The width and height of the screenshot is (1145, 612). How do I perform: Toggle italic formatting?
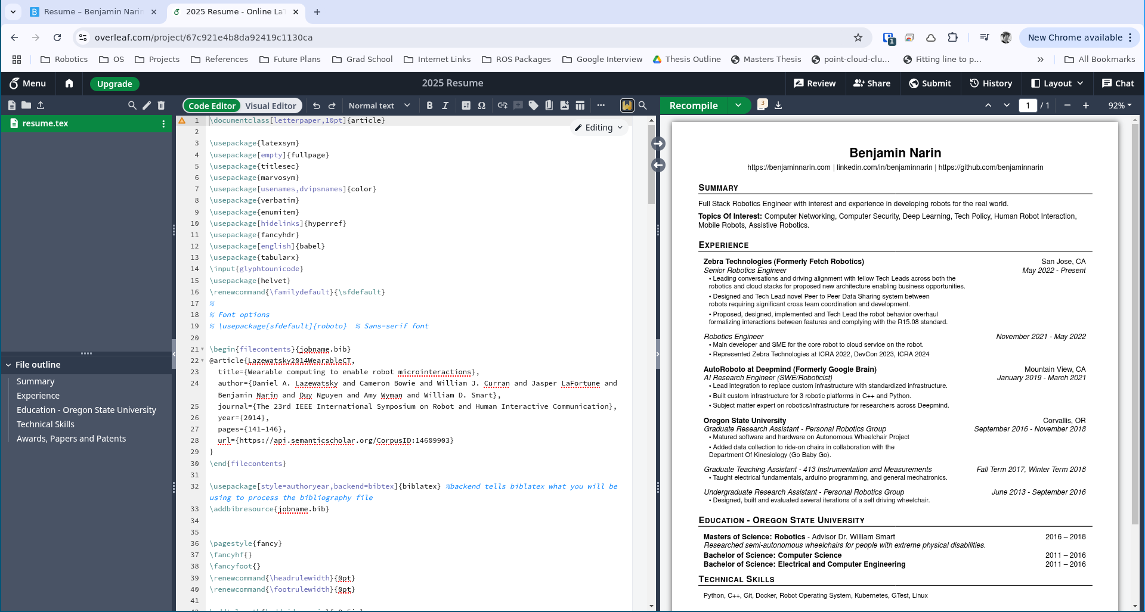coord(445,105)
